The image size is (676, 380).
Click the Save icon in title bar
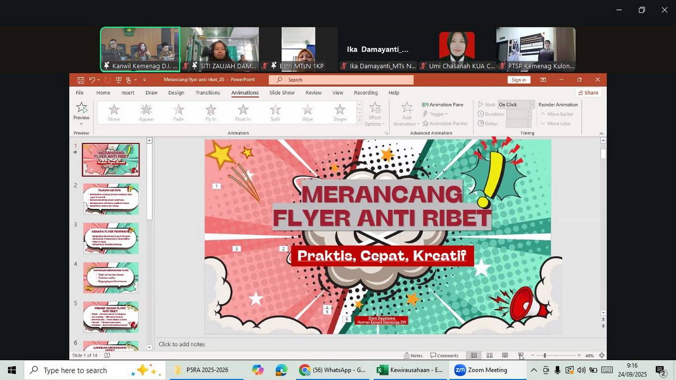(81, 80)
